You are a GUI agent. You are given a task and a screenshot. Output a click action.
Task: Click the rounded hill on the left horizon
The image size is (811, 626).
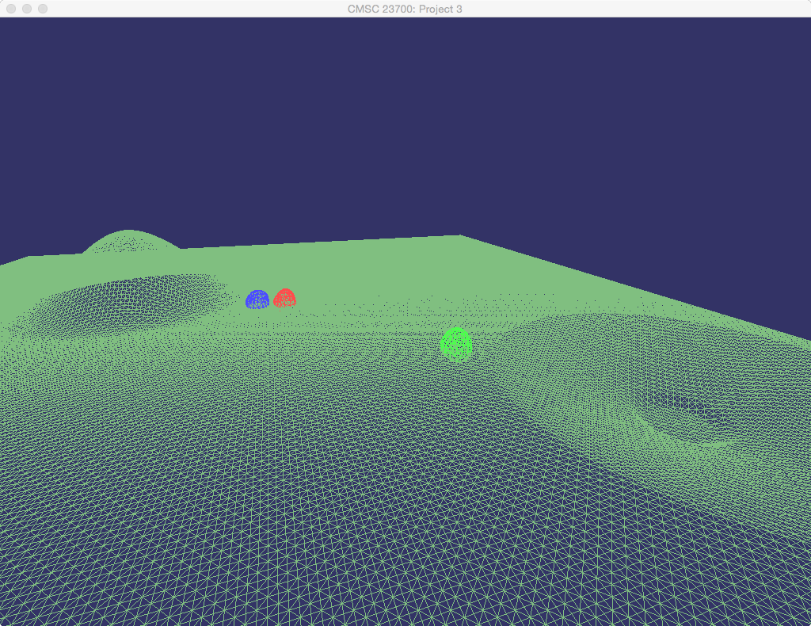[x=129, y=240]
